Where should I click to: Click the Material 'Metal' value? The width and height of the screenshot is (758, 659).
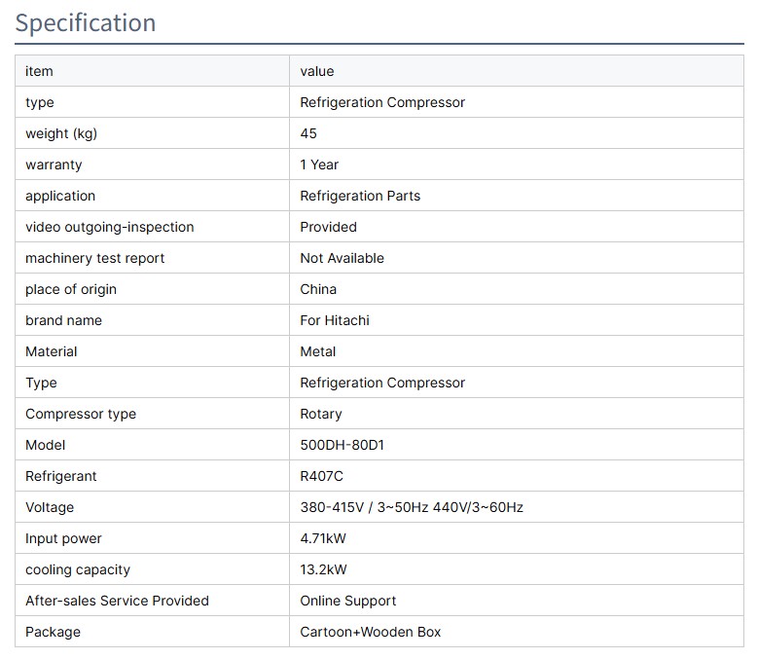(318, 351)
